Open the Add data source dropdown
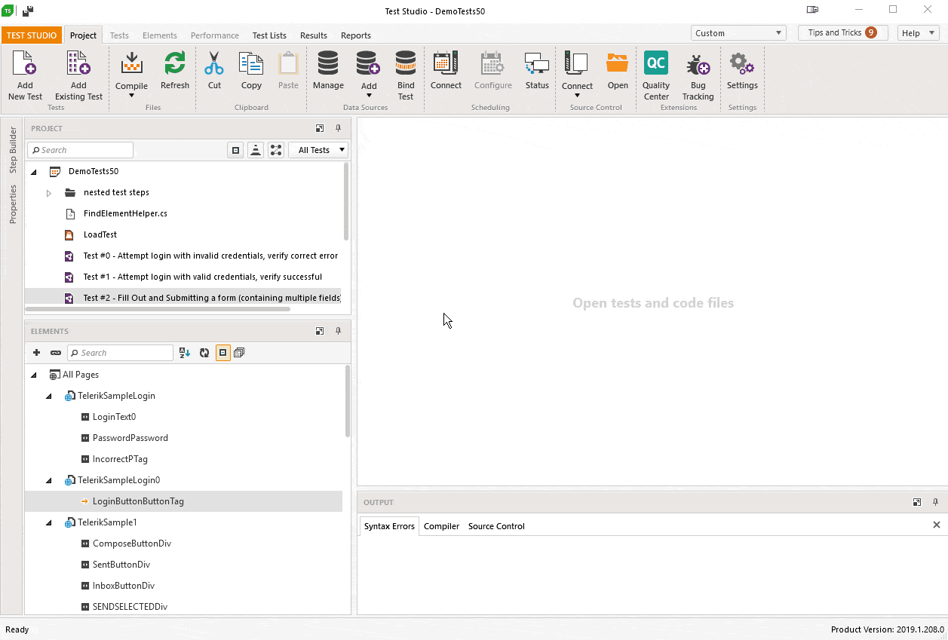Image resolution: width=948 pixels, height=640 pixels. click(369, 96)
